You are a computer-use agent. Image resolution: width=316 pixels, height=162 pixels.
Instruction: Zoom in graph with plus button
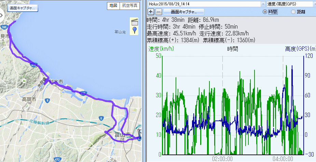[x=151, y=12]
